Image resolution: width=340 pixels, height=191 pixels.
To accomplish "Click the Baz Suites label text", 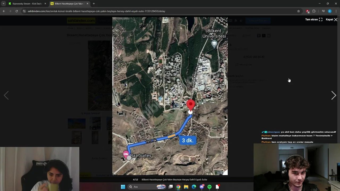I will 141,155.
